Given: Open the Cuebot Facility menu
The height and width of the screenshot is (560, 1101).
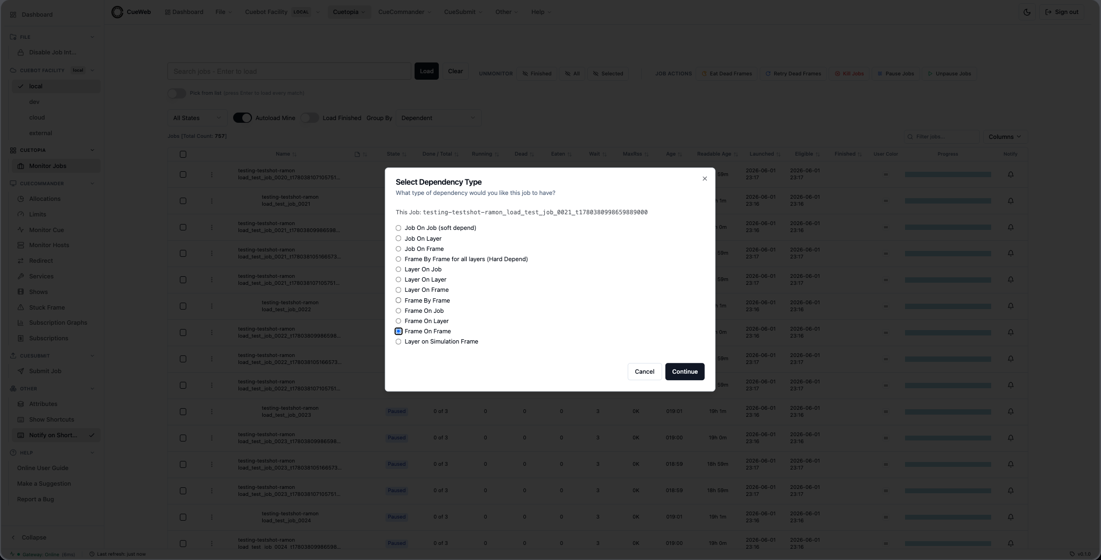Looking at the screenshot, I should point(283,12).
